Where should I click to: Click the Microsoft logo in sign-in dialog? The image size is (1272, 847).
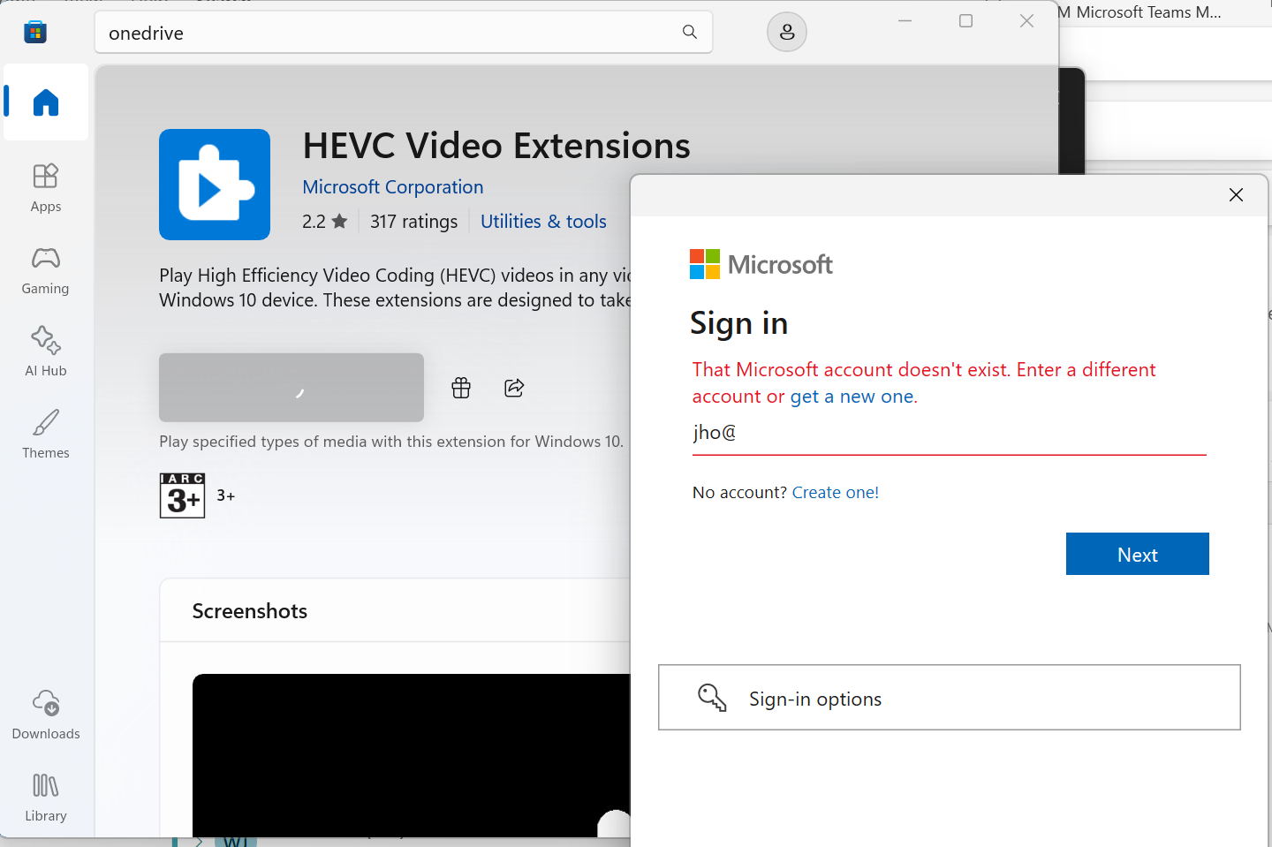[761, 264]
